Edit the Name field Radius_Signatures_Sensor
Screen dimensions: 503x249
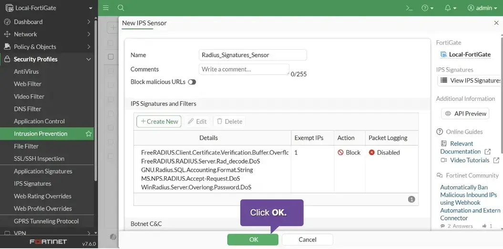point(253,55)
